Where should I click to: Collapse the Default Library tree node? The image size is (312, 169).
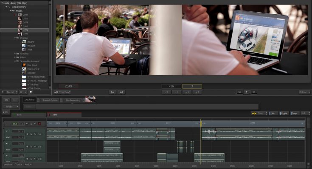point(6,7)
